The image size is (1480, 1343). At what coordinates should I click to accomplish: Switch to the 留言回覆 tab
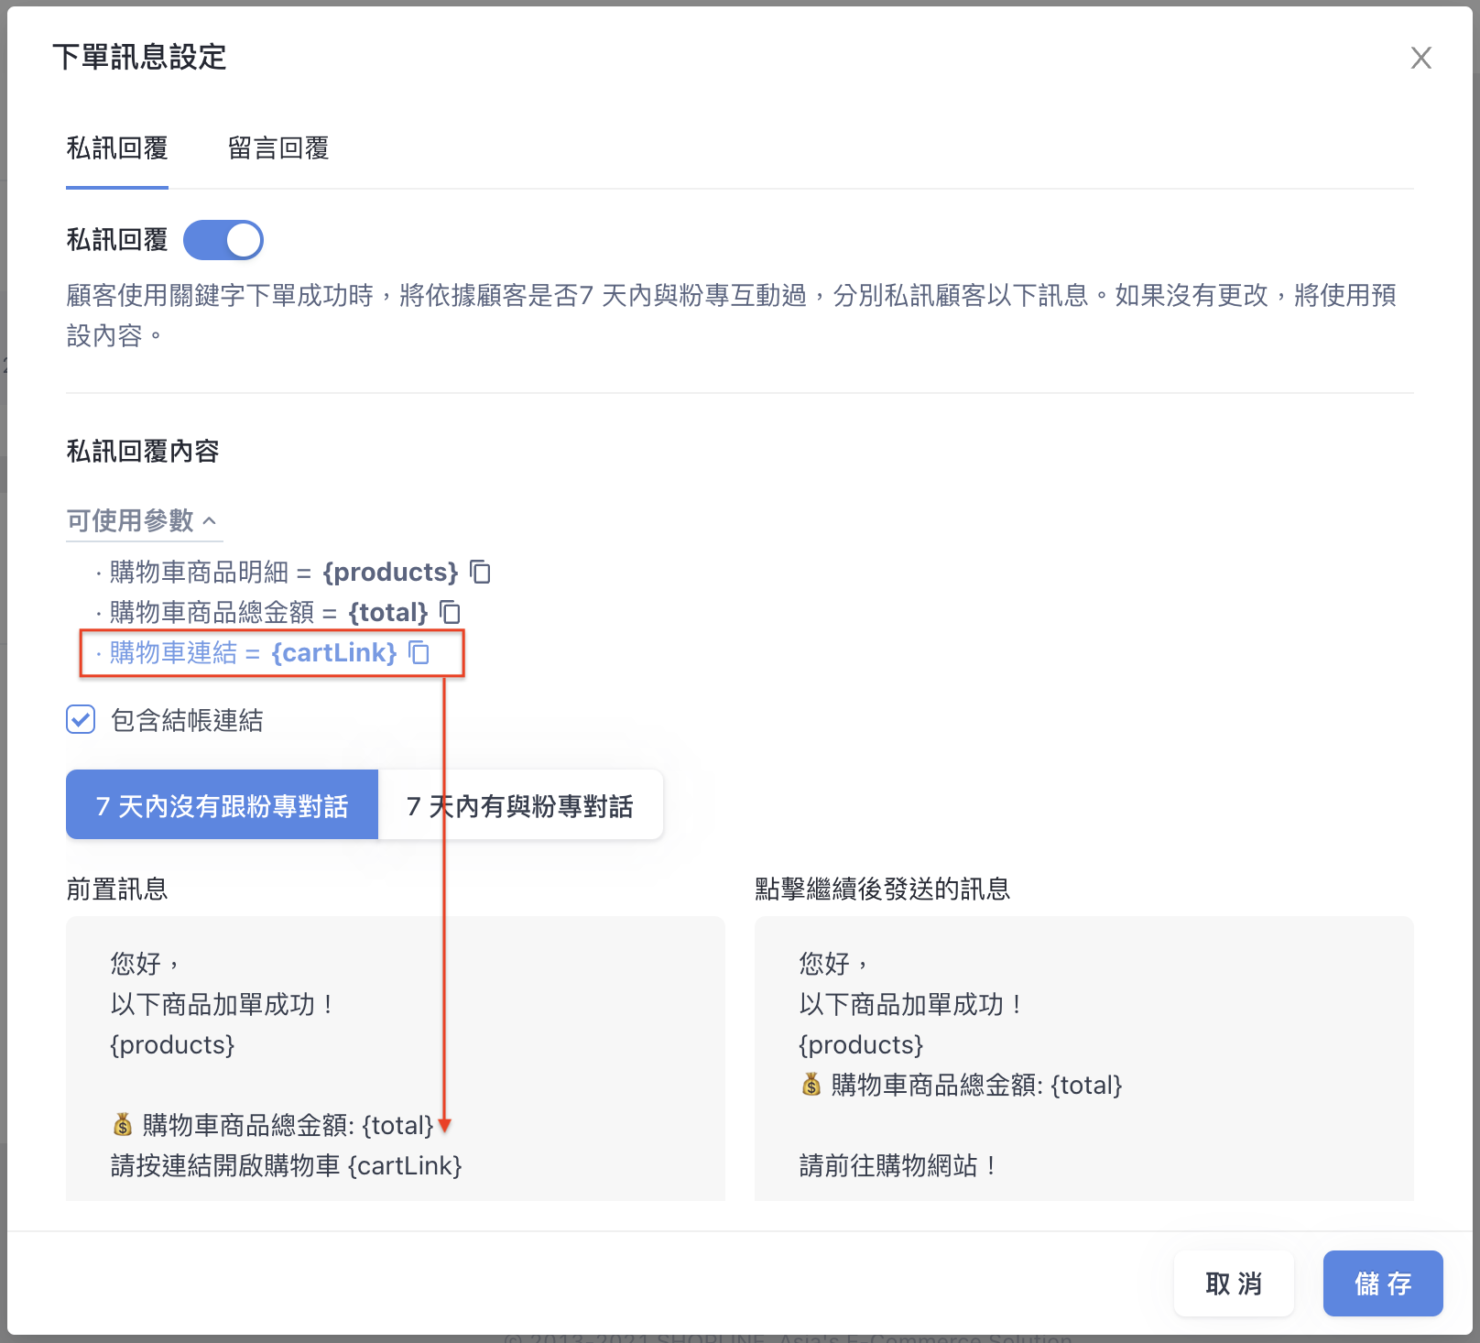pos(278,148)
